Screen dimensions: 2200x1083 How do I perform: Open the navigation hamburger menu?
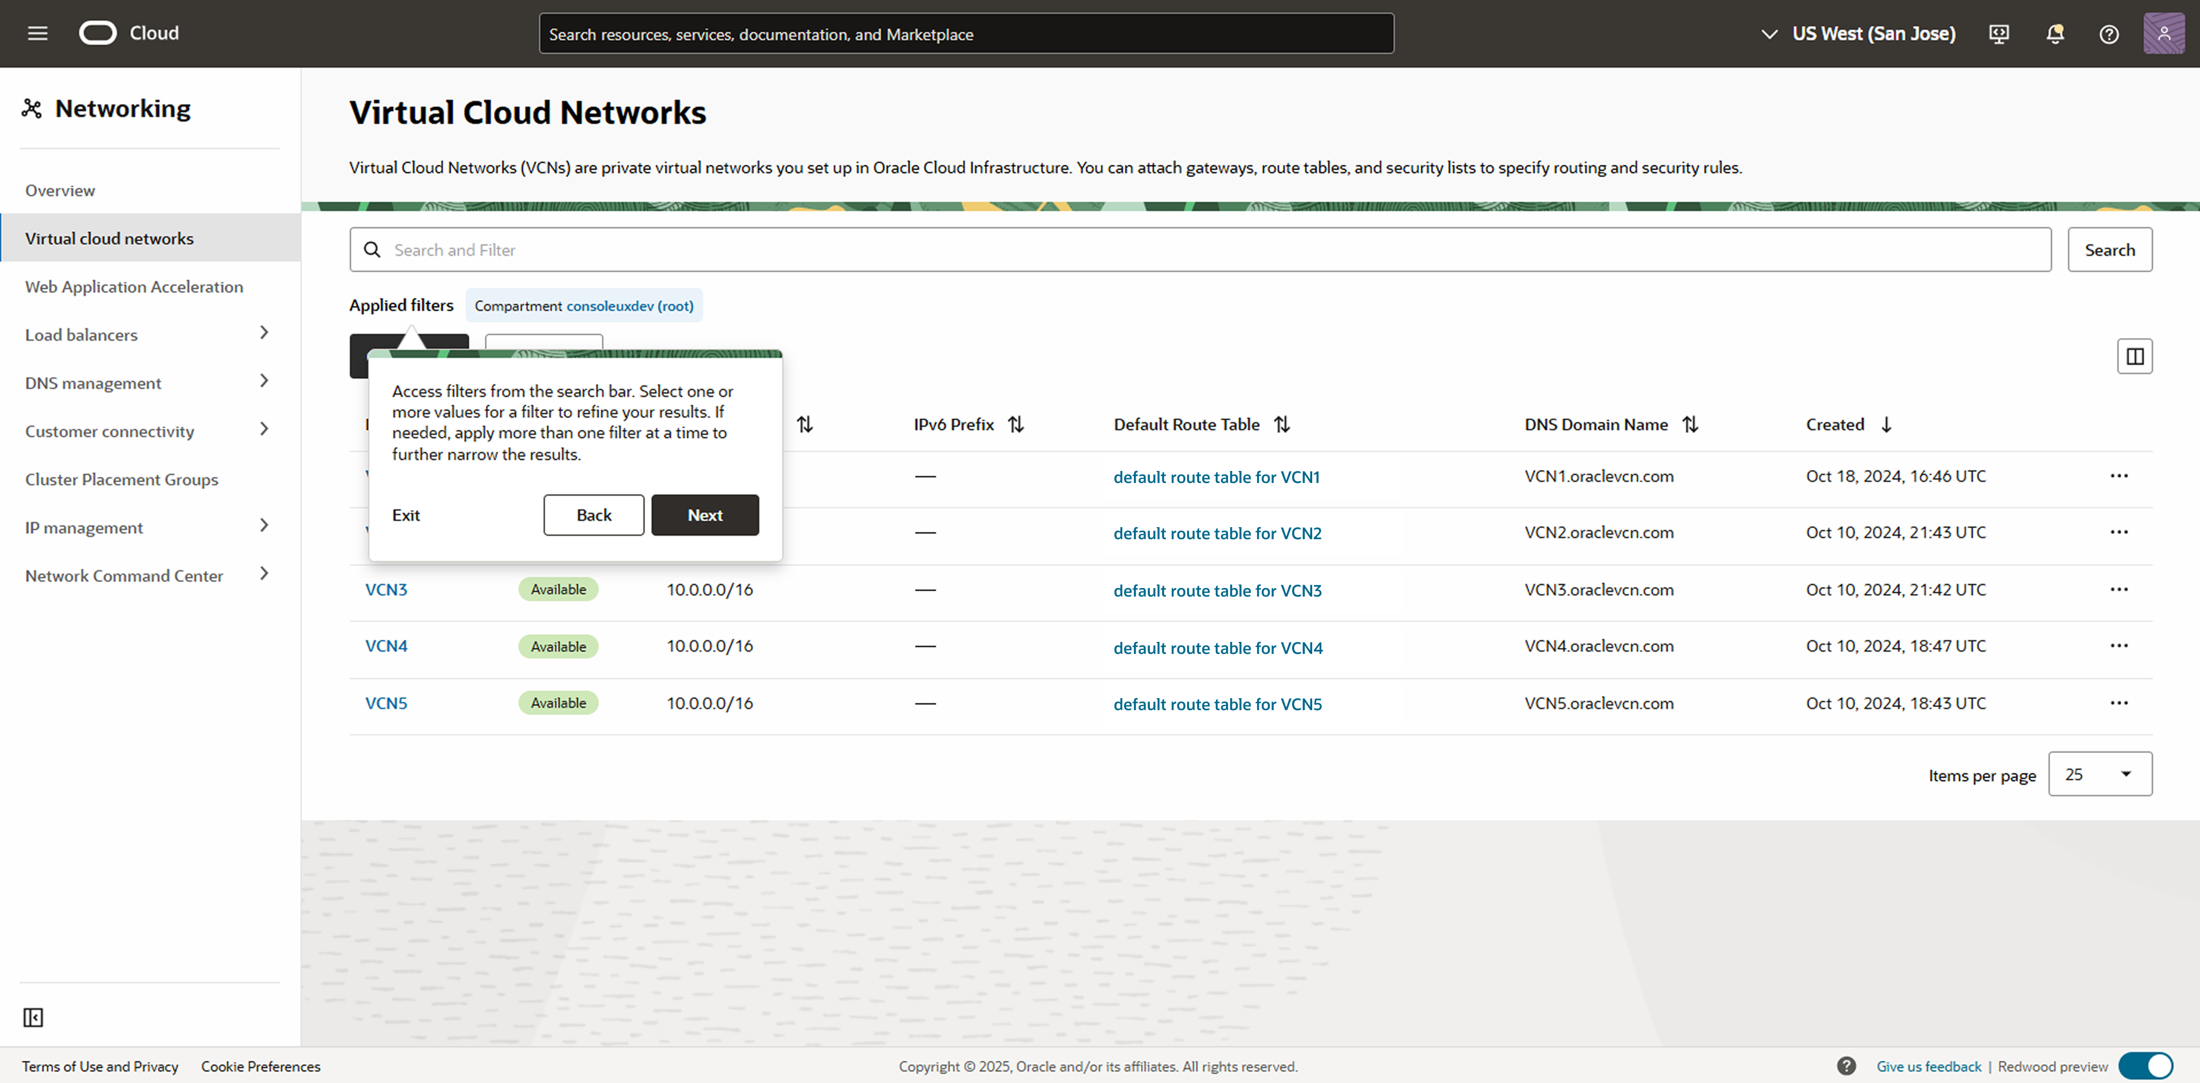point(38,33)
